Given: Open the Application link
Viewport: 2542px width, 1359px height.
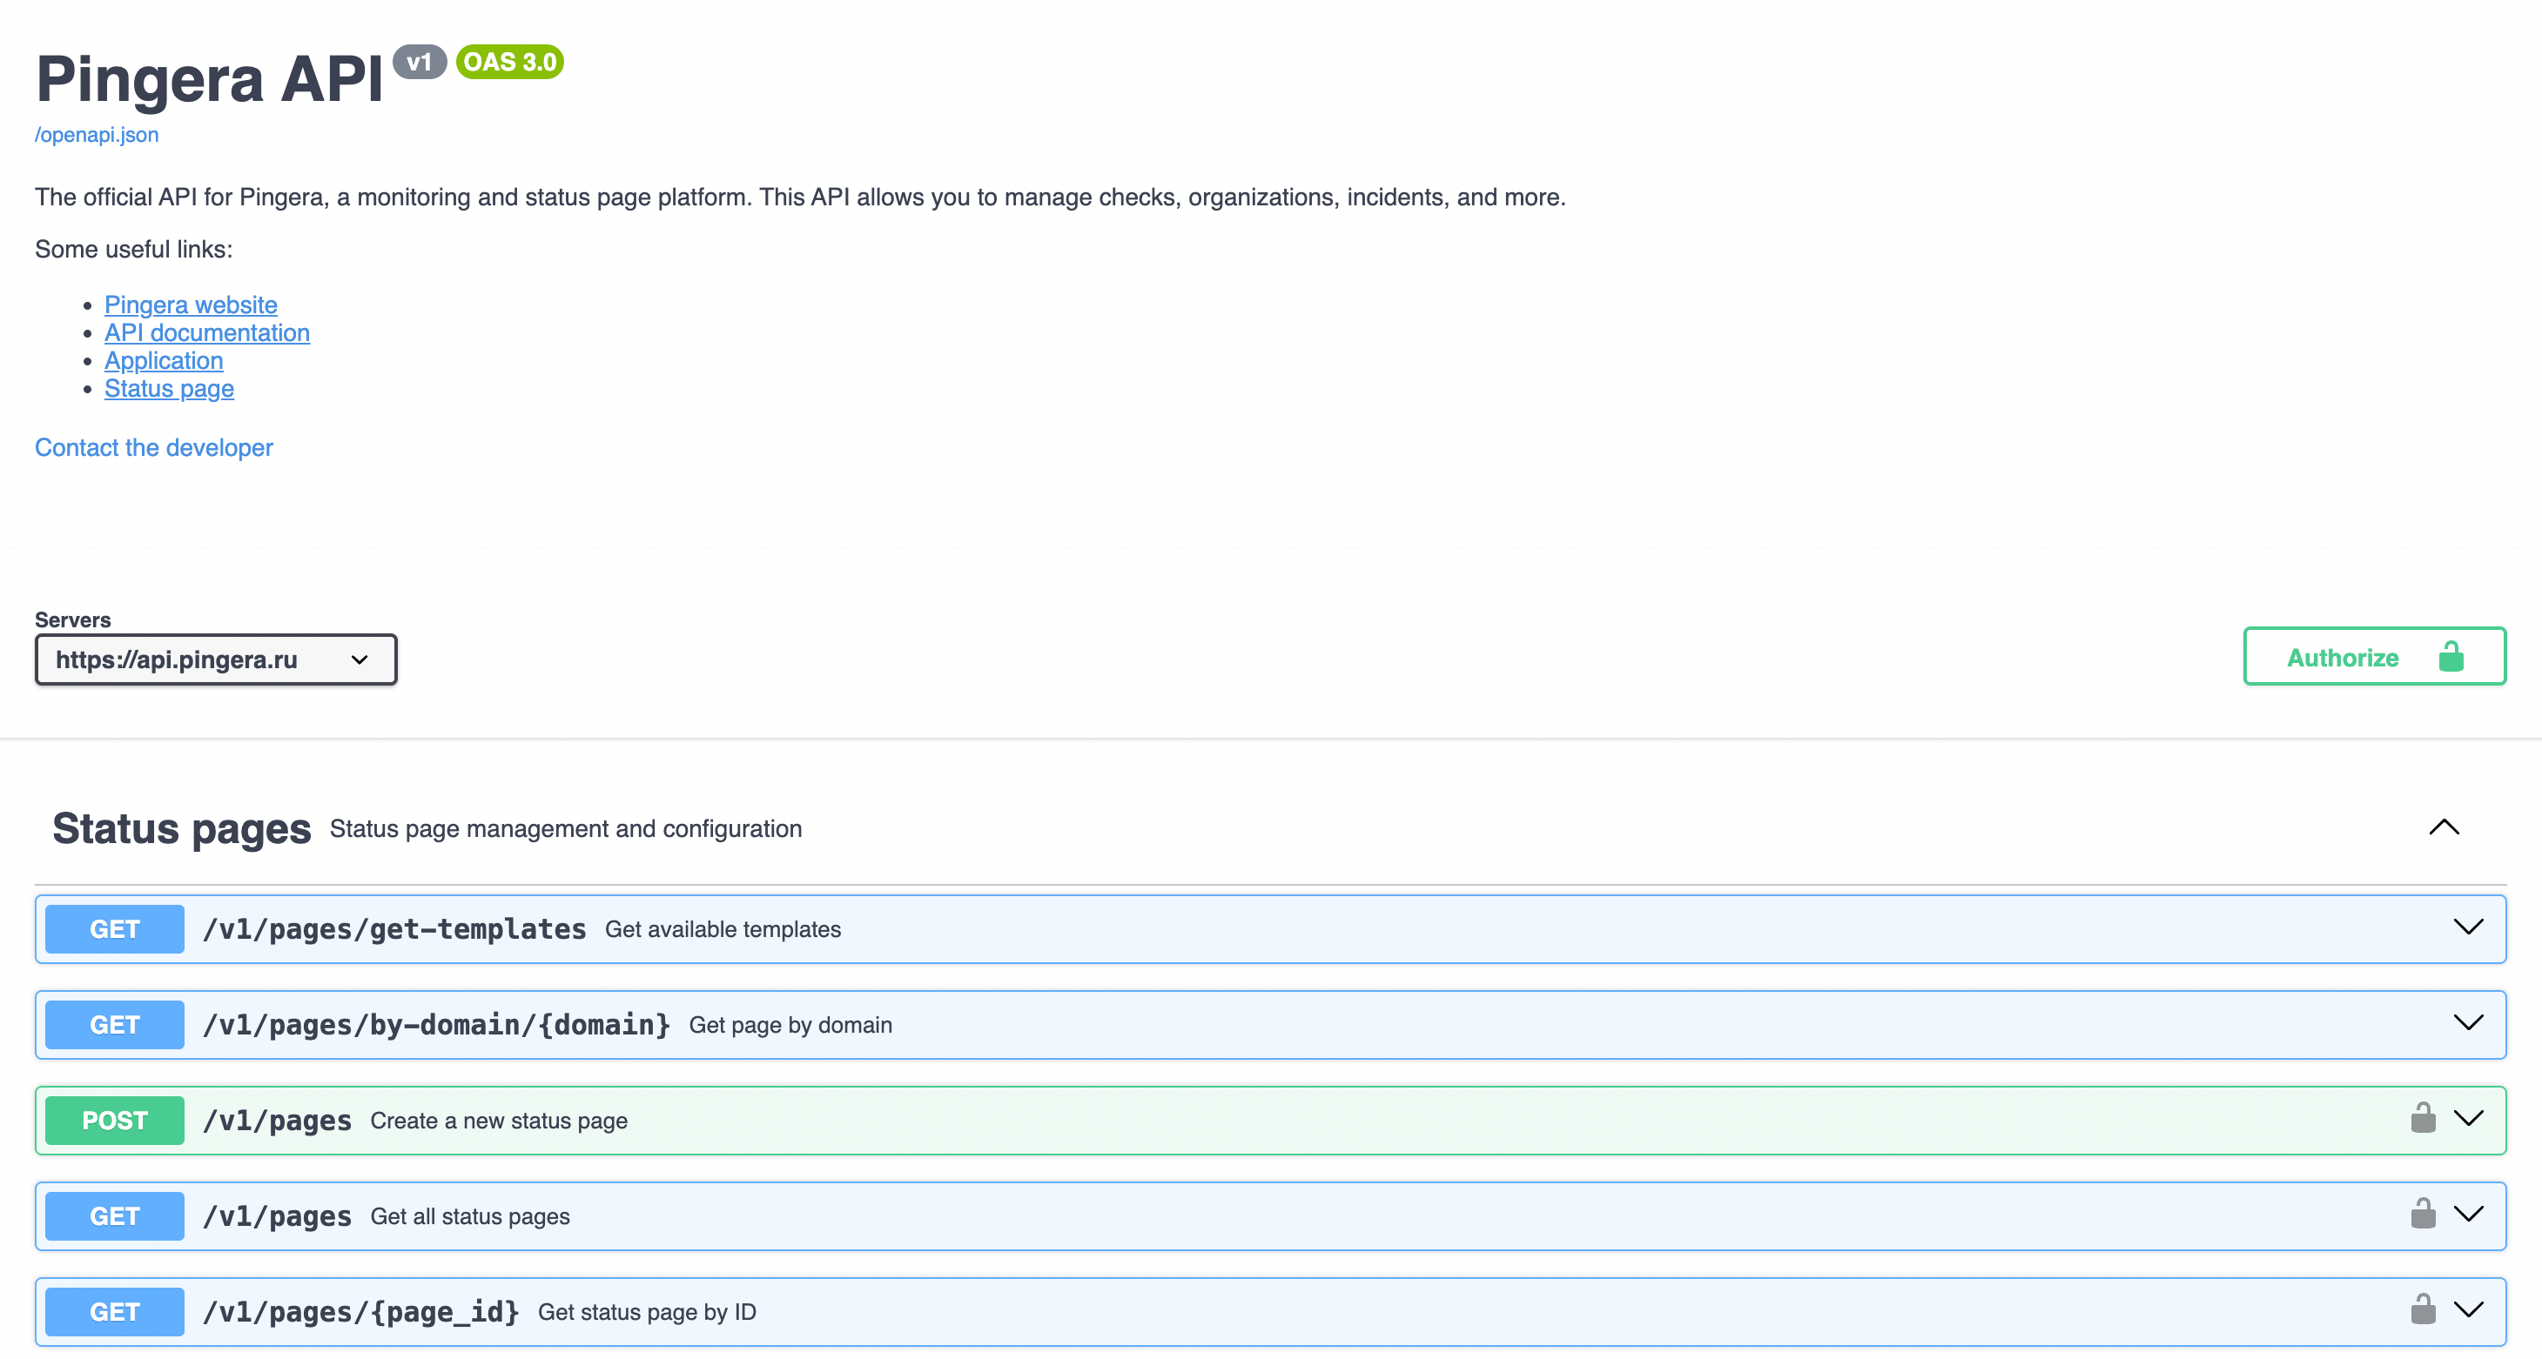Looking at the screenshot, I should point(164,361).
